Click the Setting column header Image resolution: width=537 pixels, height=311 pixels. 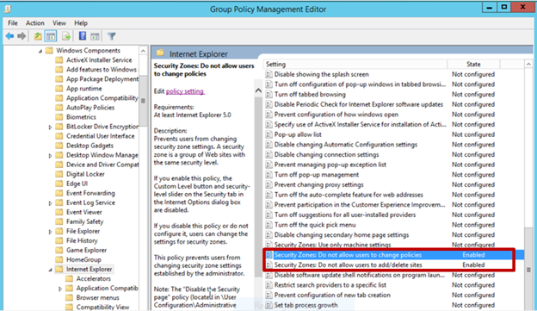[355, 64]
